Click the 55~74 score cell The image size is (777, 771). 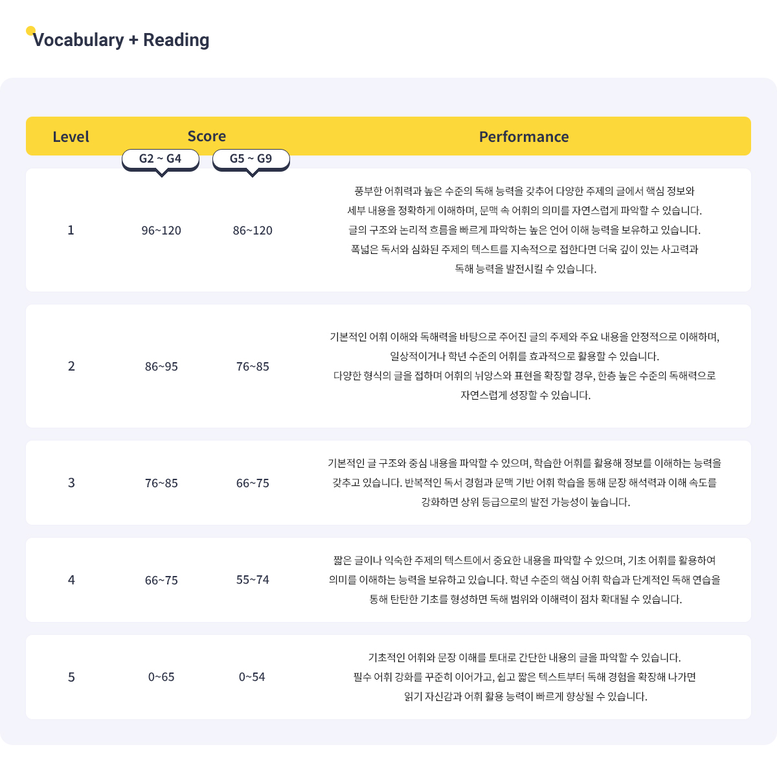click(253, 580)
